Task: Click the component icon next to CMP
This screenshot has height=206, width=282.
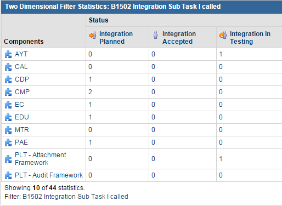Action: tap(8, 92)
